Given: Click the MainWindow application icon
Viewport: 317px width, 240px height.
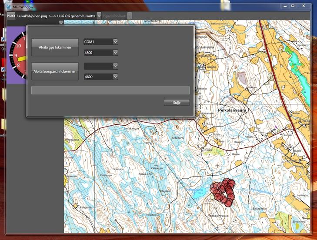Looking at the screenshot, I should (x=9, y=7).
